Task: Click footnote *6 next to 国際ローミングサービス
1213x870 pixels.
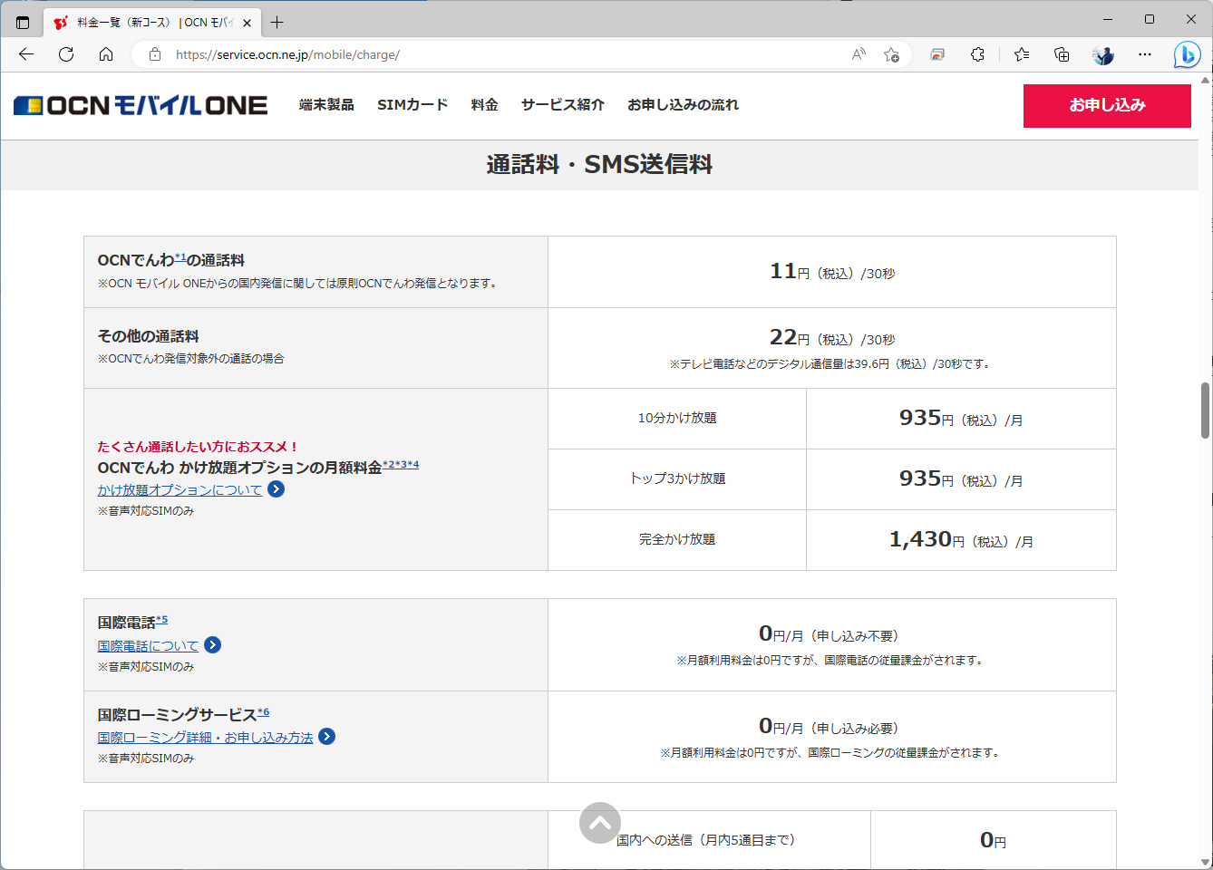Action: (263, 712)
